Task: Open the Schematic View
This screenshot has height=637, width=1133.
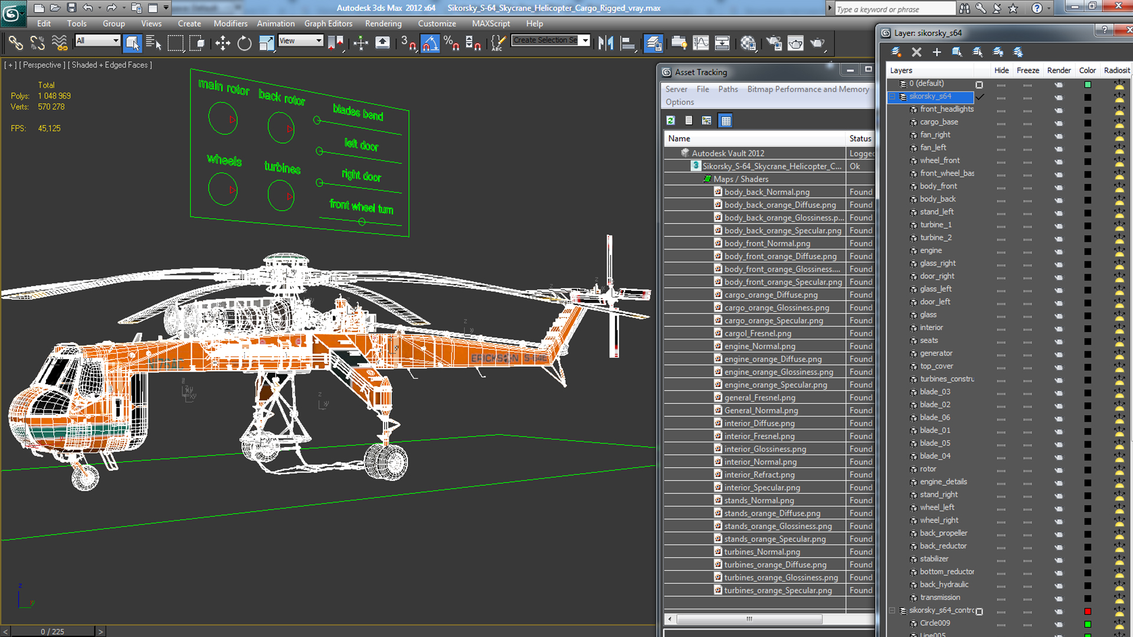Action: [x=722, y=42]
